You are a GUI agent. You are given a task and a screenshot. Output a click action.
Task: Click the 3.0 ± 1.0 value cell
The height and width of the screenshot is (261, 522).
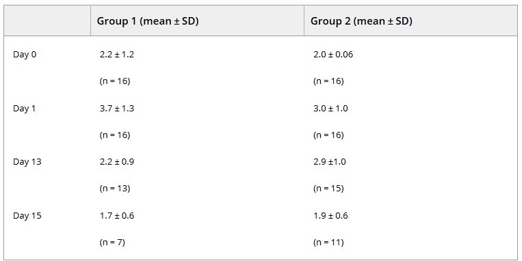click(330, 109)
